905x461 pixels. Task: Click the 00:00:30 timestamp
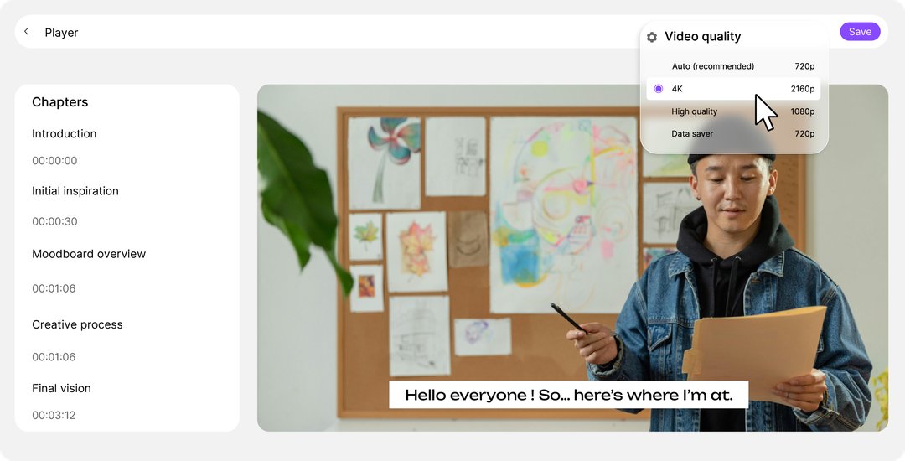[x=54, y=221]
